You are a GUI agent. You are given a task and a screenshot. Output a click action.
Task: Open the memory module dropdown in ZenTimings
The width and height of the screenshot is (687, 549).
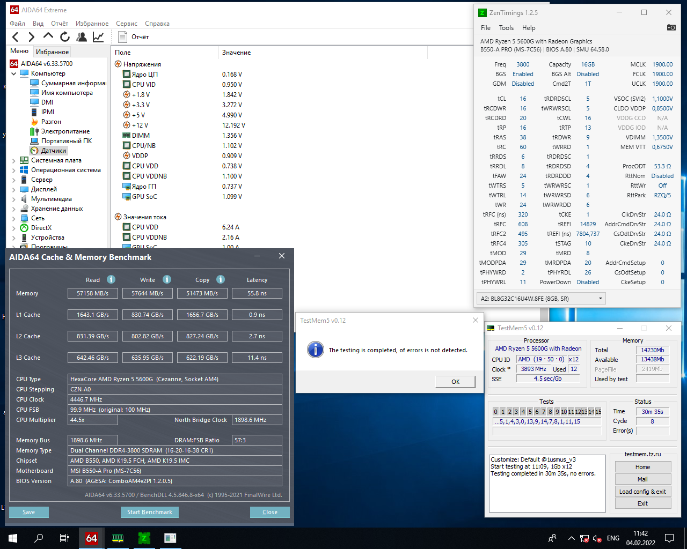541,299
